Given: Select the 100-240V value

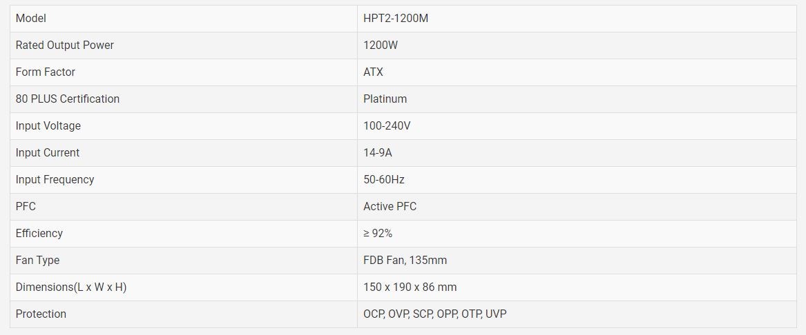Looking at the screenshot, I should [387, 125].
